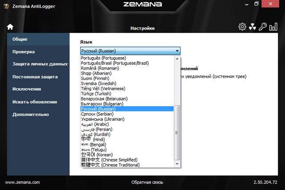Screen dimensions: 285x190
Task: Open the key license icon
Action: [x=263, y=27]
